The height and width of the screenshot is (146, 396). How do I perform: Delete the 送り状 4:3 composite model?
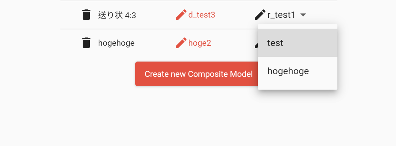pos(86,15)
